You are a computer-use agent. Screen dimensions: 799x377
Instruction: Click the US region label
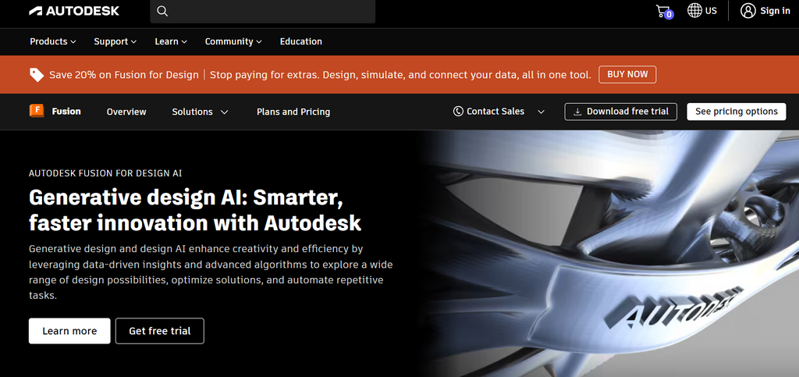tap(711, 11)
